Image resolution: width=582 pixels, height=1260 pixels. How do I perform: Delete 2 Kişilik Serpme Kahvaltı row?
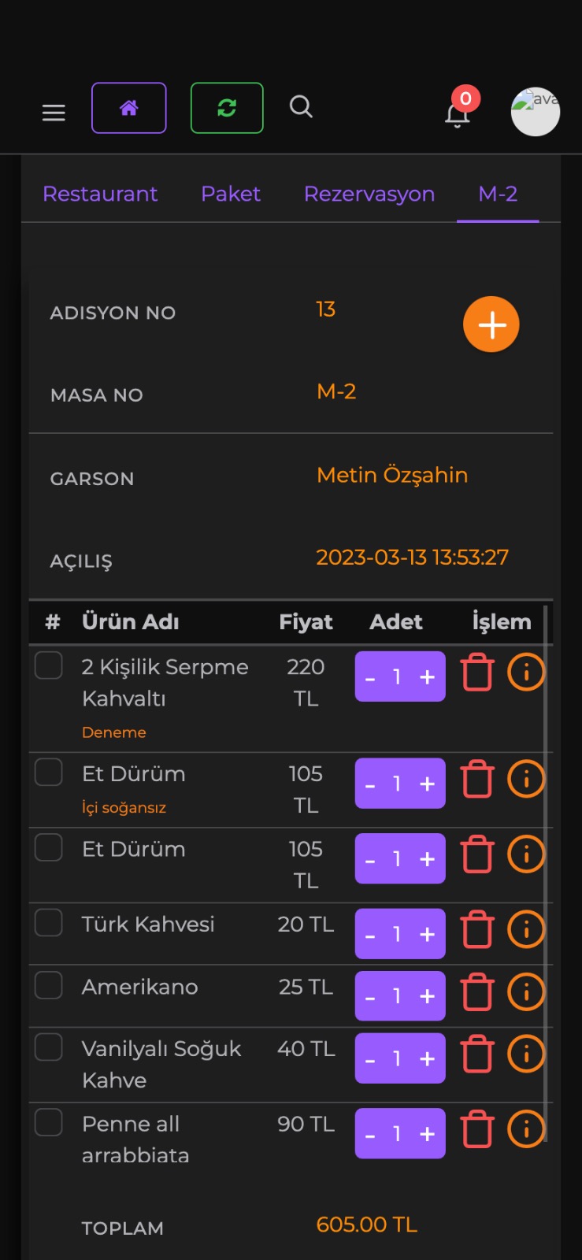click(477, 673)
